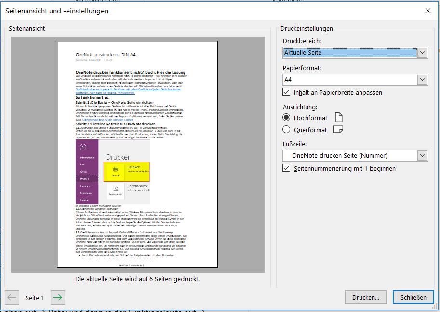This screenshot has height=312, width=440.
Task: Click the portrait page icon next to Hochformat
Action: pyautogui.click(x=339, y=117)
